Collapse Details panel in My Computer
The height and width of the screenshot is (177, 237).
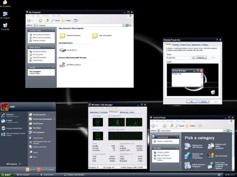tap(53, 67)
